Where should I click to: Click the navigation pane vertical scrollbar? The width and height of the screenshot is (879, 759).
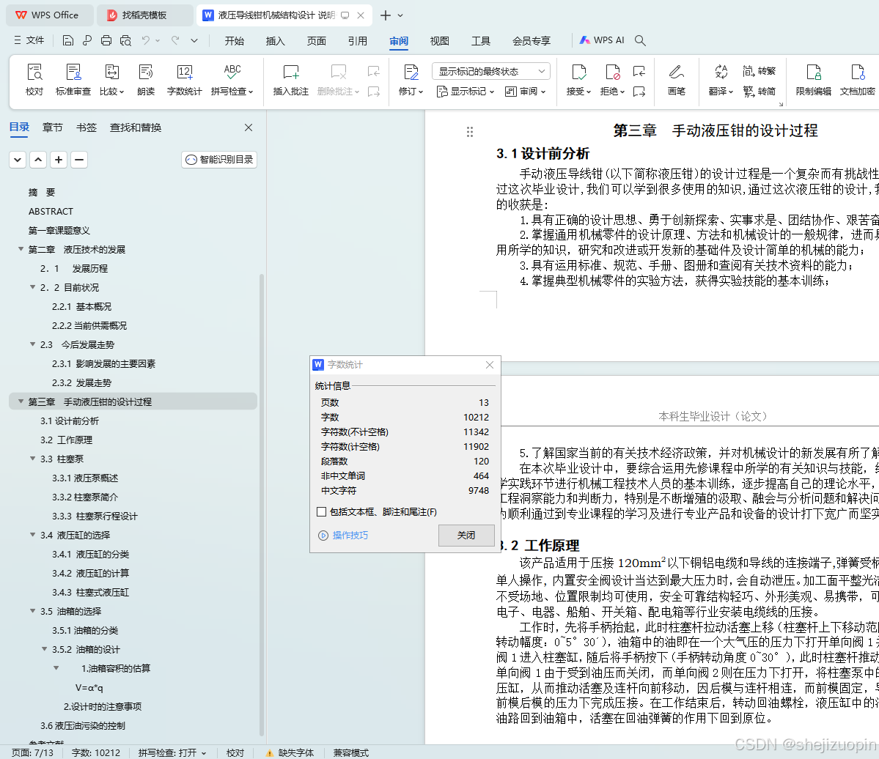pyautogui.click(x=261, y=504)
